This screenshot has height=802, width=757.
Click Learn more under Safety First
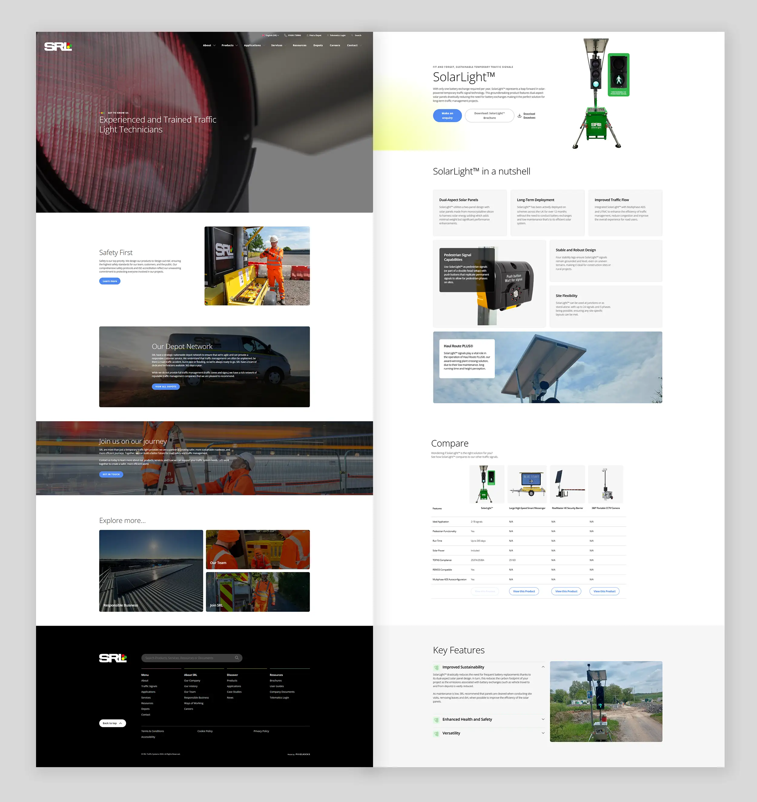click(110, 281)
